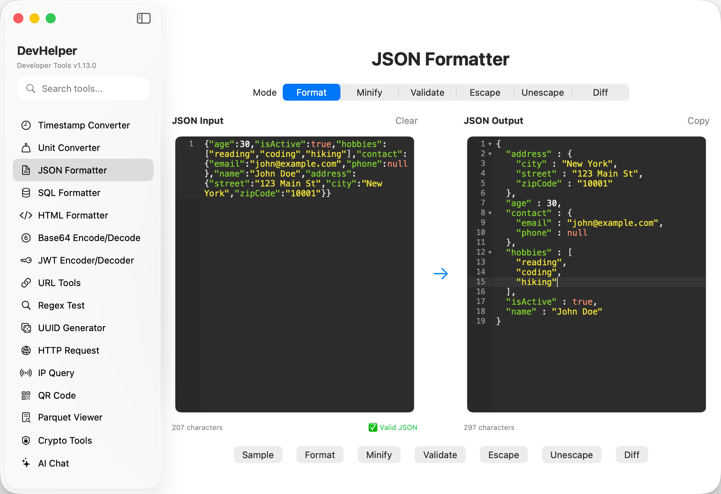Click Copy next to JSON Output
The height and width of the screenshot is (494, 721).
698,121
